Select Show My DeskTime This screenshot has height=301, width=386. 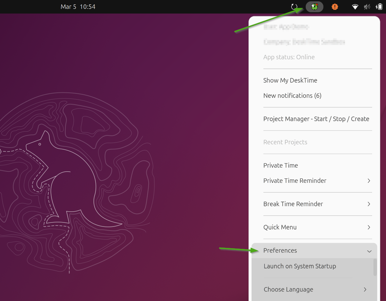(x=290, y=80)
